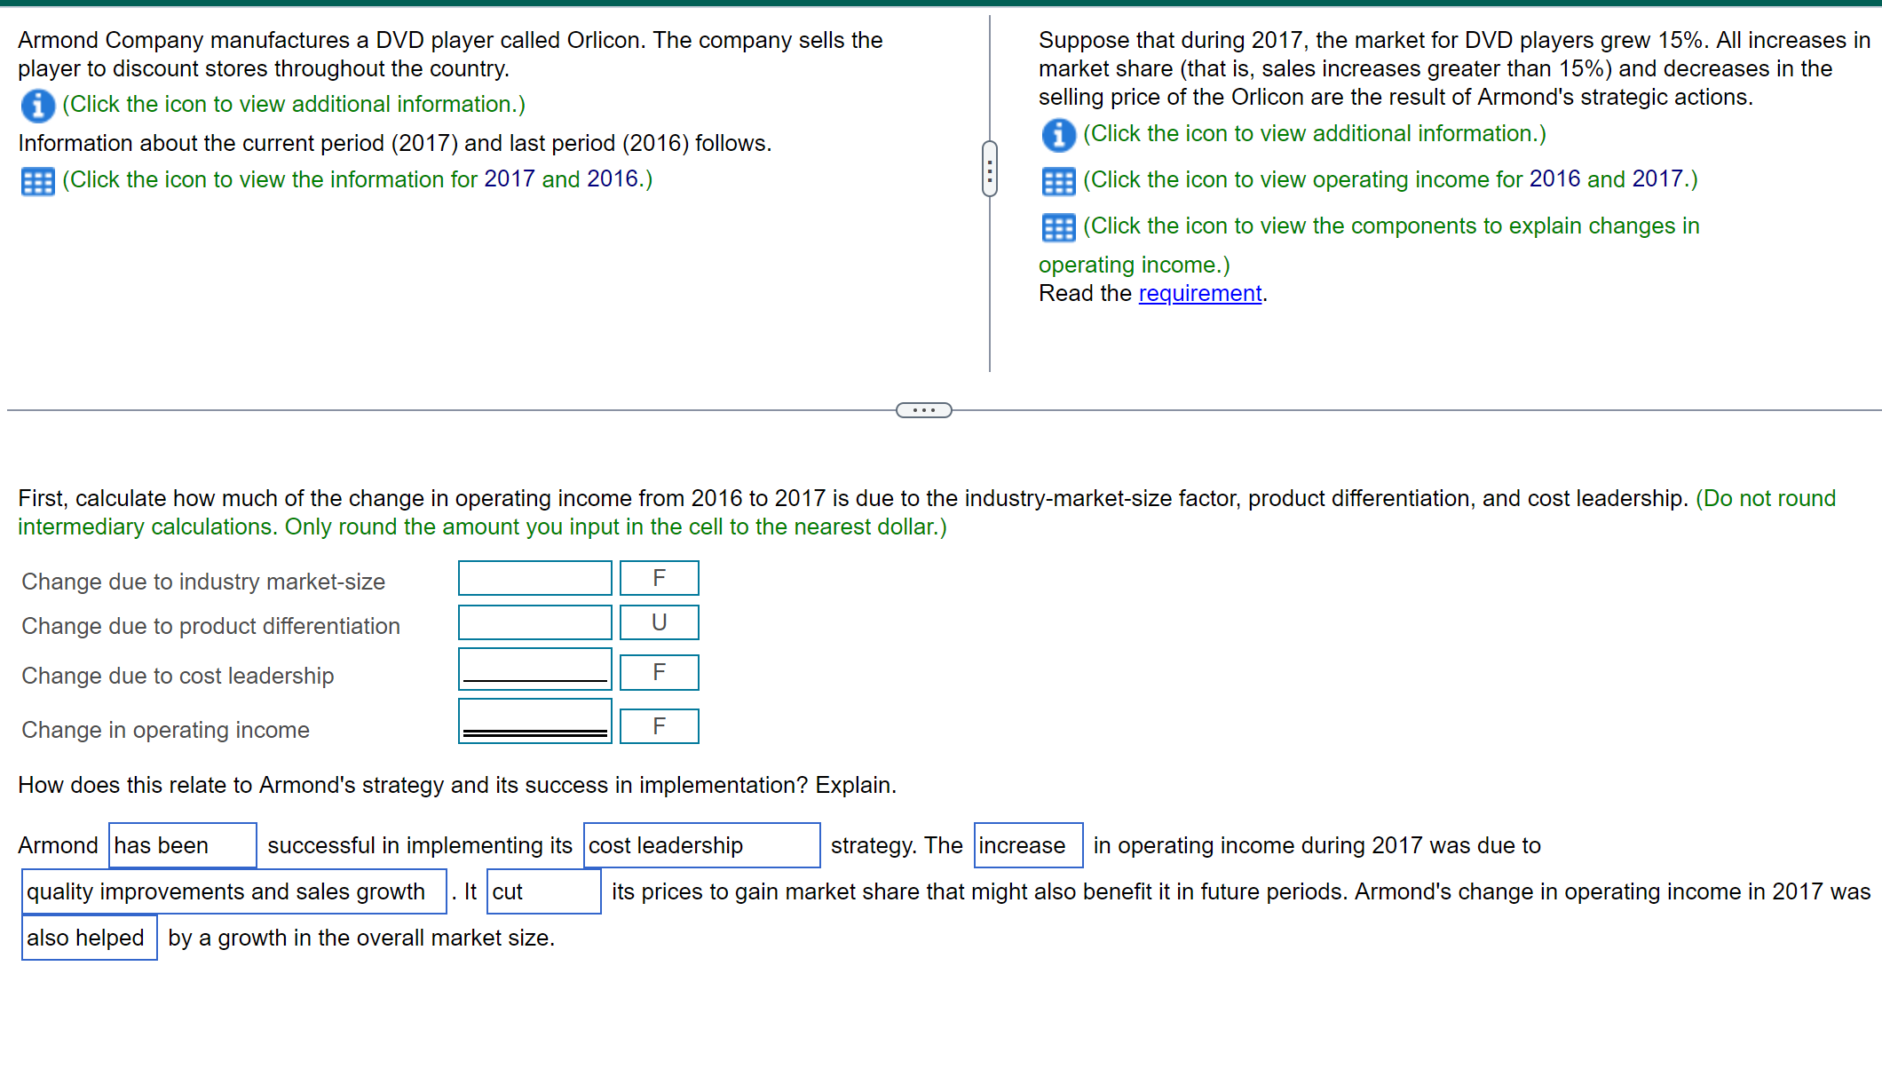Open the 'quality improvements and sales growth' dropdown

pyautogui.click(x=234, y=891)
